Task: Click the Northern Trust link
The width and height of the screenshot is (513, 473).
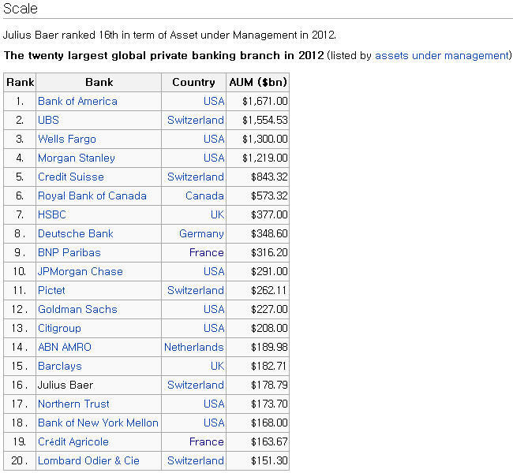Action: click(73, 404)
